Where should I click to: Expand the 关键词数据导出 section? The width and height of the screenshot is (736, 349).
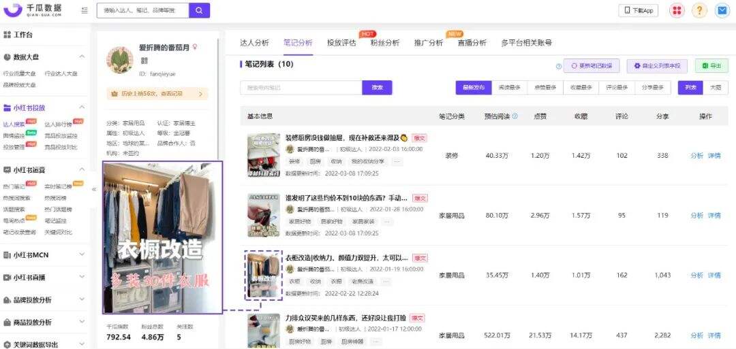[44, 344]
